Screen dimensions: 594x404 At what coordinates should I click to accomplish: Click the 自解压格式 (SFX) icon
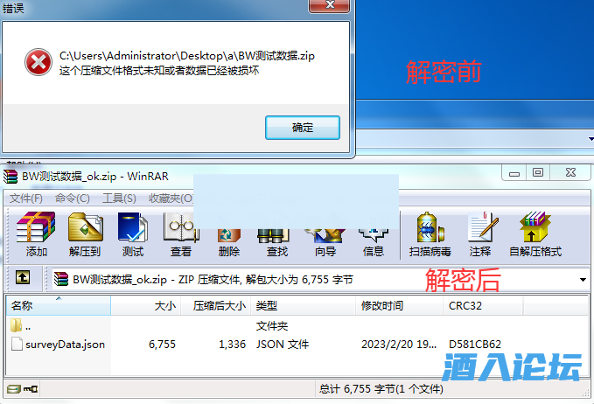535,227
